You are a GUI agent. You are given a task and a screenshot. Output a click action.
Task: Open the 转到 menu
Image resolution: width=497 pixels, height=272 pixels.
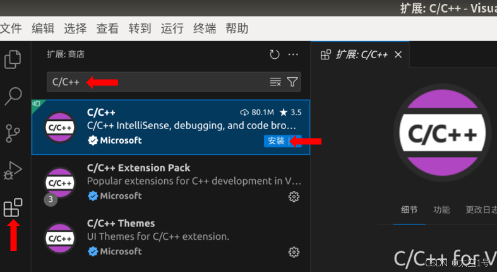point(140,28)
